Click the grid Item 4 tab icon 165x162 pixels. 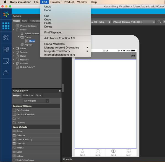(129, 151)
